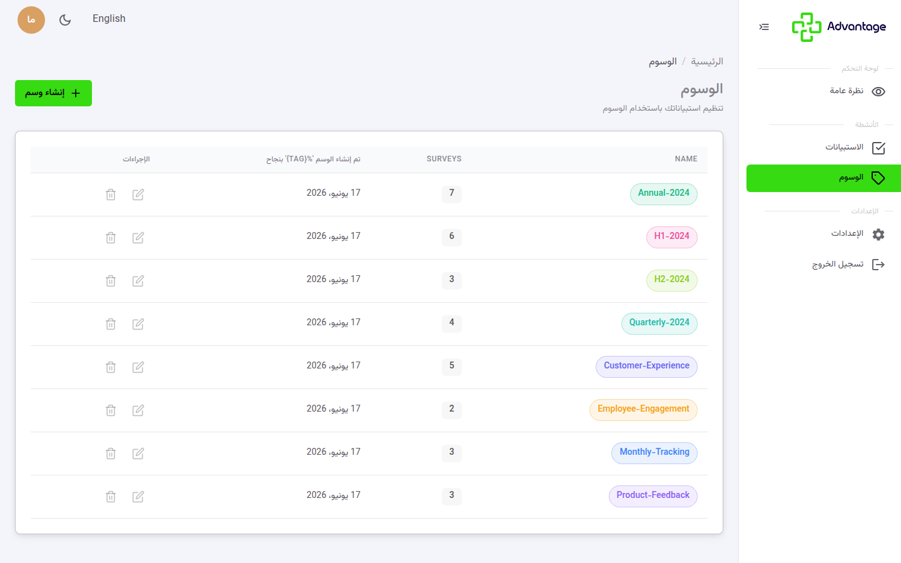Click the overview eye icon
901x563 pixels.
tap(878, 92)
